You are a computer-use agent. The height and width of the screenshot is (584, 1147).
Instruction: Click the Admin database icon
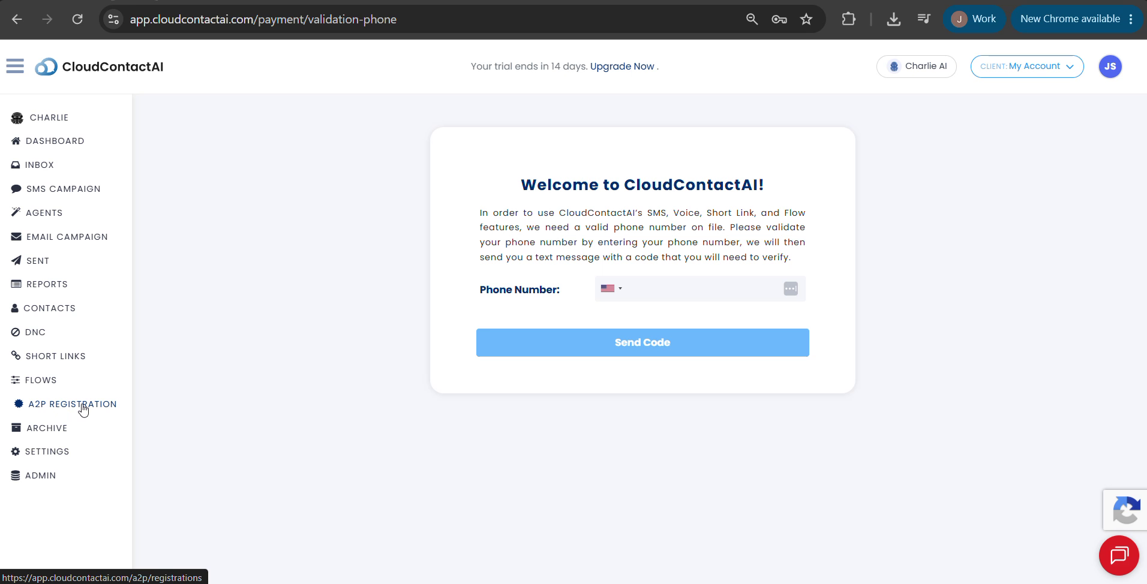point(16,475)
